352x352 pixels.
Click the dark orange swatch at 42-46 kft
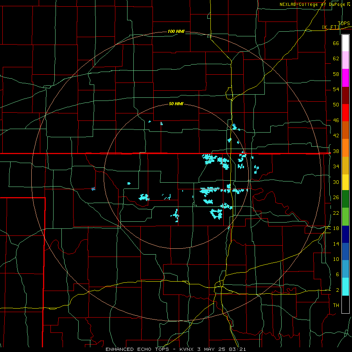pos(345,130)
